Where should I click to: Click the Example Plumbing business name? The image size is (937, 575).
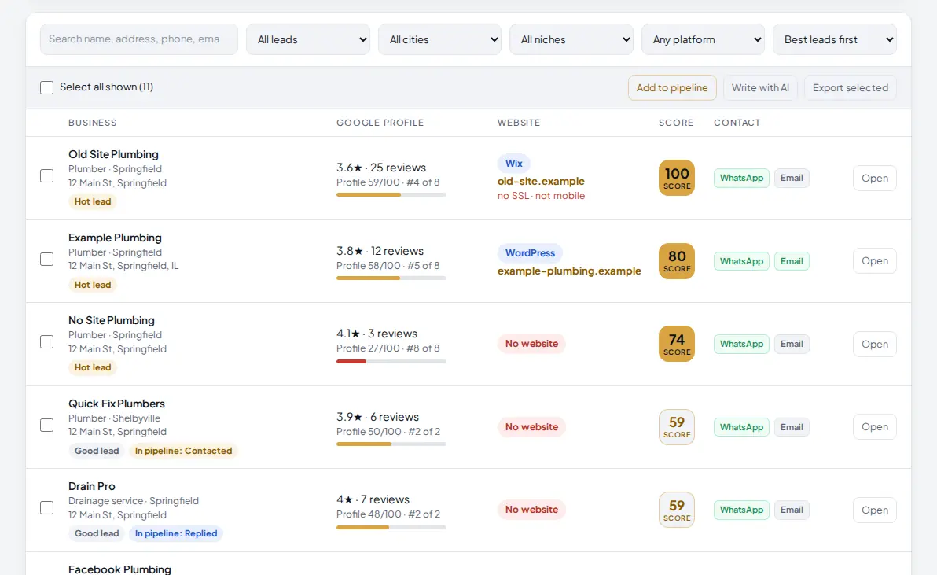[x=115, y=238]
